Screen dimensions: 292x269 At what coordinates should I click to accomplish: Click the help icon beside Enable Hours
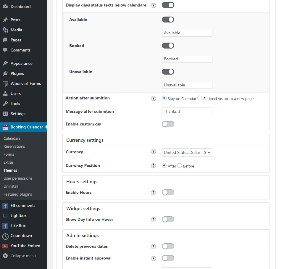pyautogui.click(x=153, y=193)
